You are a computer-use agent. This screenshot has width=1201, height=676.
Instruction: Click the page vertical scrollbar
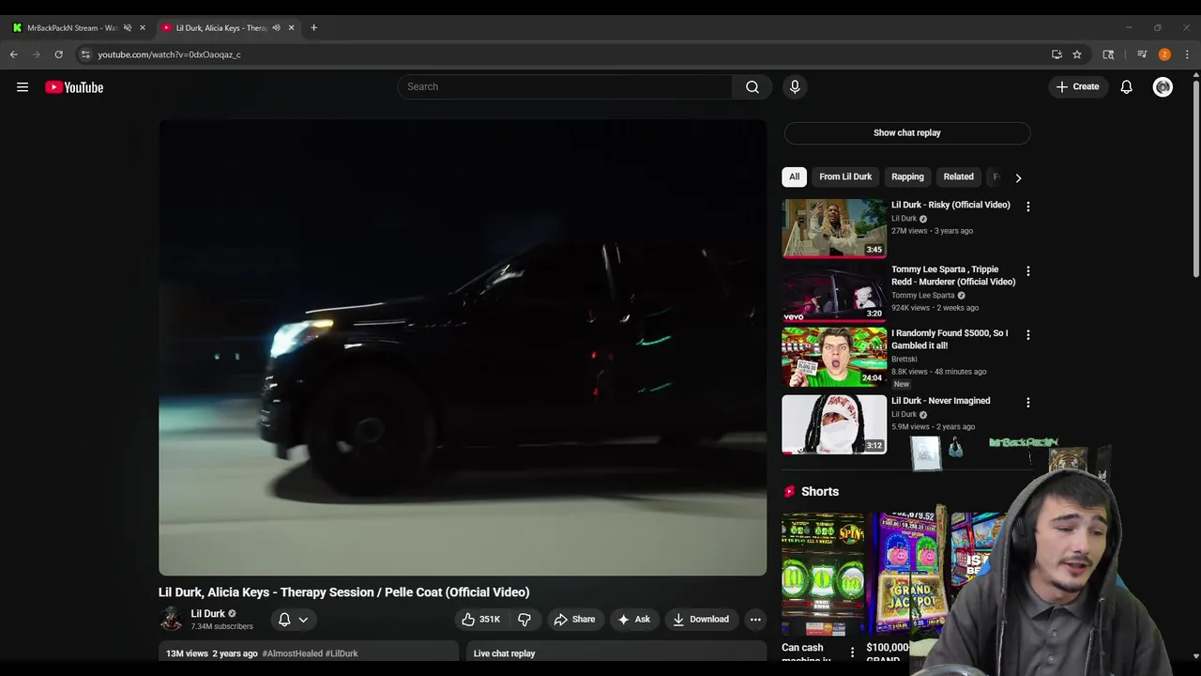coord(1195,178)
